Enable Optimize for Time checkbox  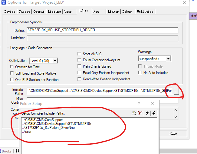click(12, 67)
